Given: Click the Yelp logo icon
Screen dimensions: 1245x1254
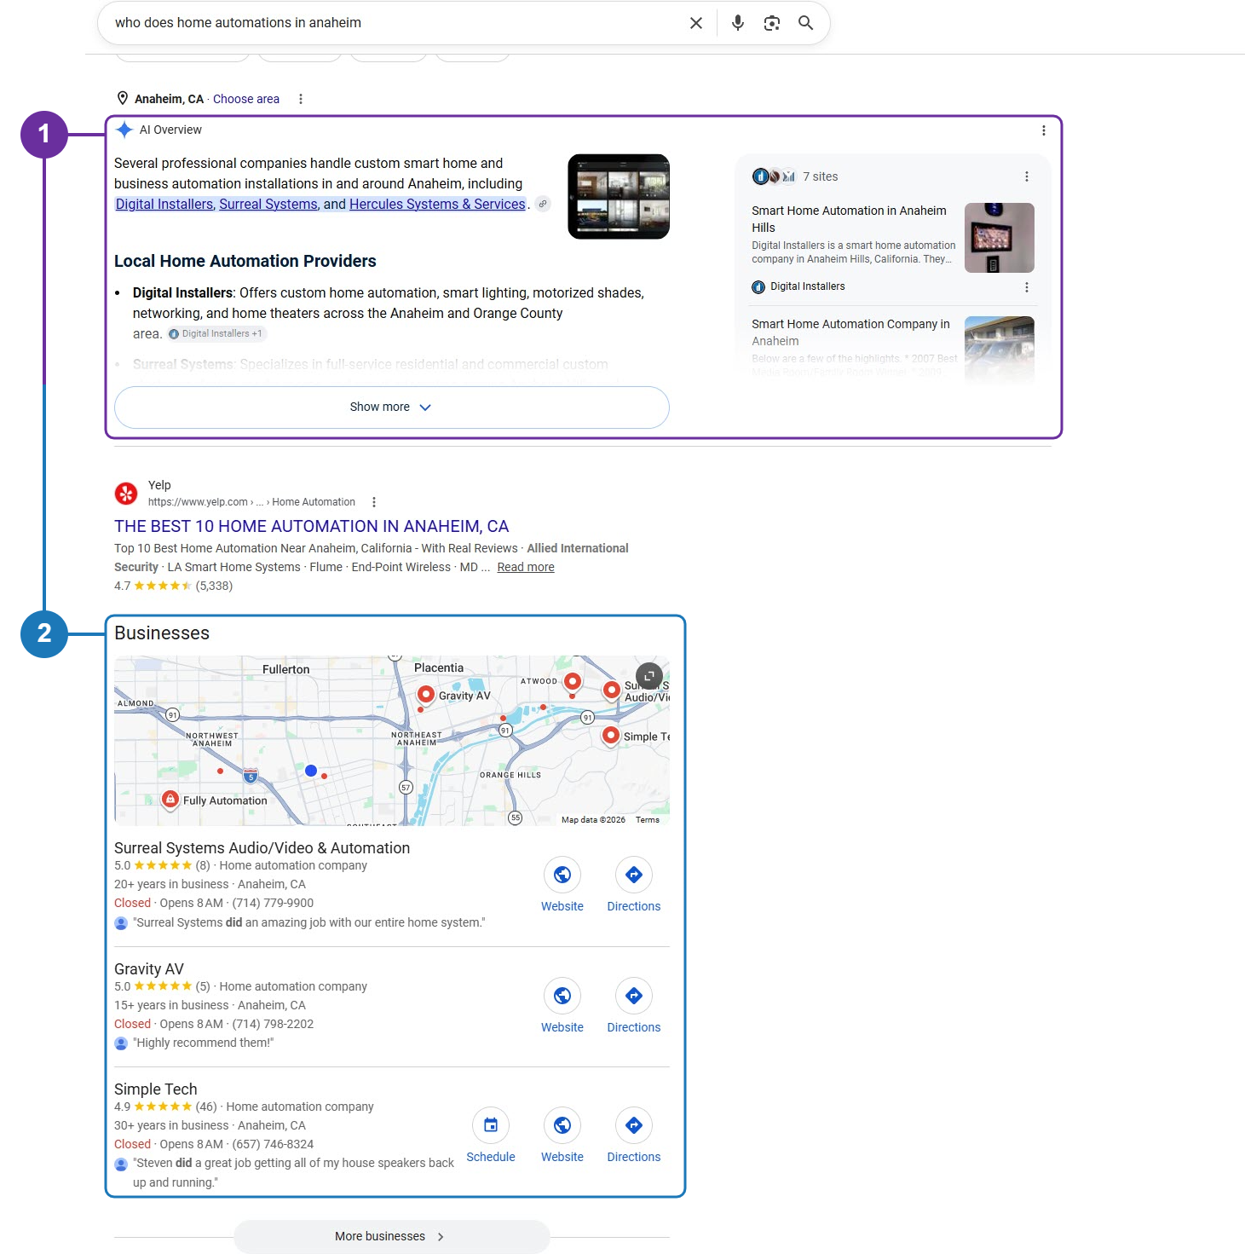Looking at the screenshot, I should [x=126, y=493].
